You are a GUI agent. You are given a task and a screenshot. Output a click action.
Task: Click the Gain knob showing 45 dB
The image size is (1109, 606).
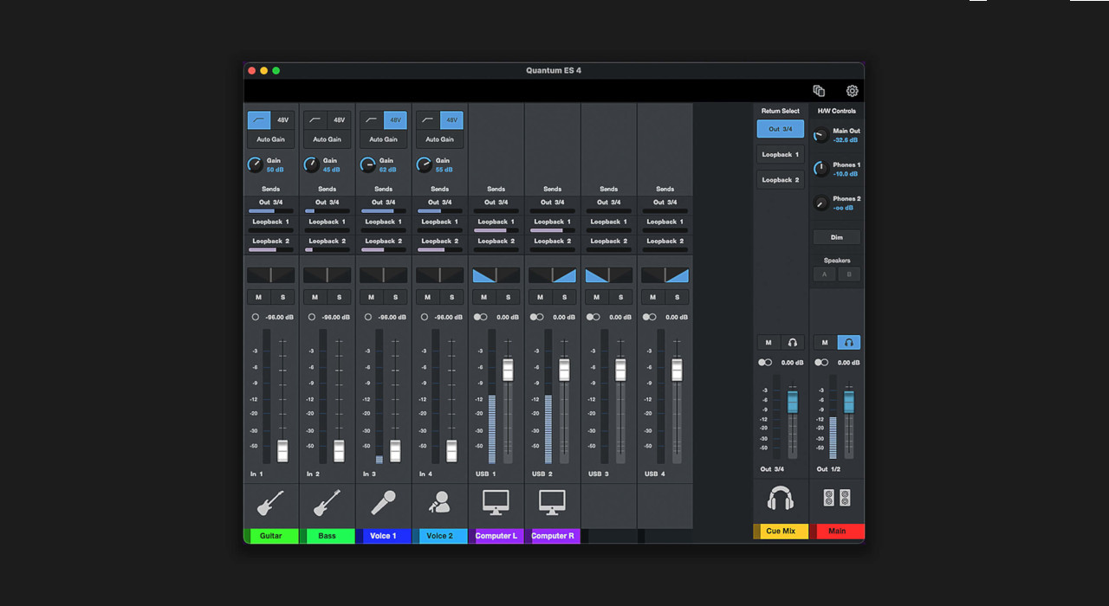click(x=311, y=164)
